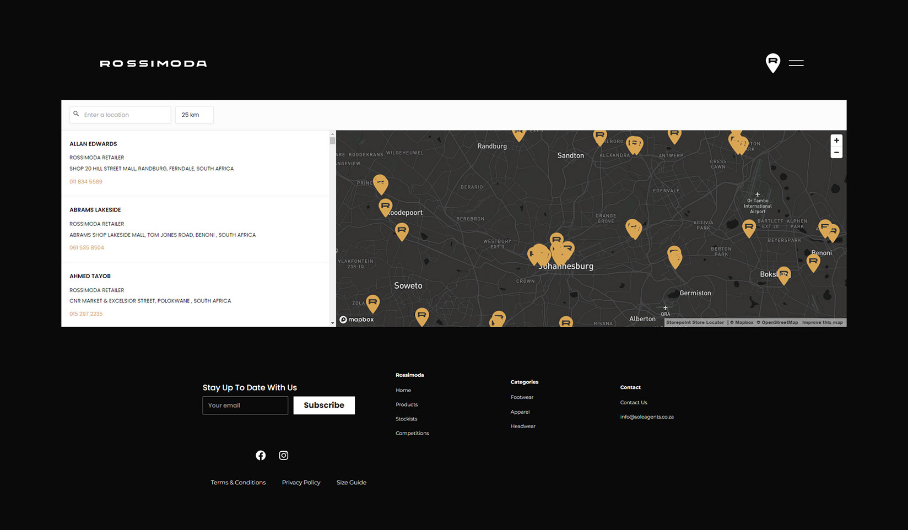Open the Privacy Policy link
Image resolution: width=908 pixels, height=530 pixels.
(x=301, y=483)
